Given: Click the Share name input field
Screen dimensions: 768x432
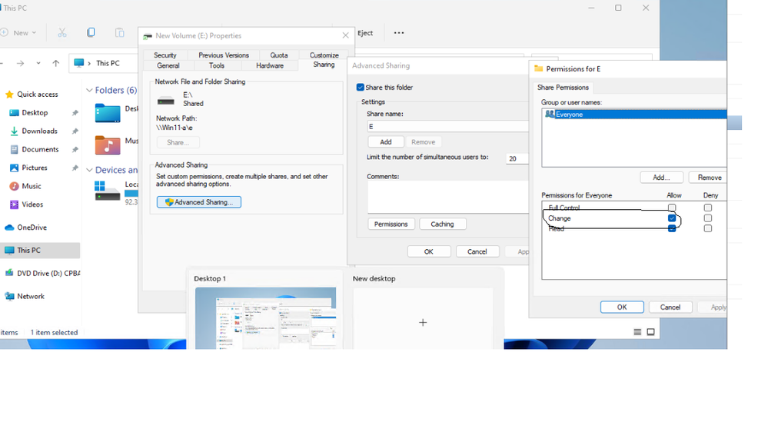Looking at the screenshot, I should pos(447,126).
